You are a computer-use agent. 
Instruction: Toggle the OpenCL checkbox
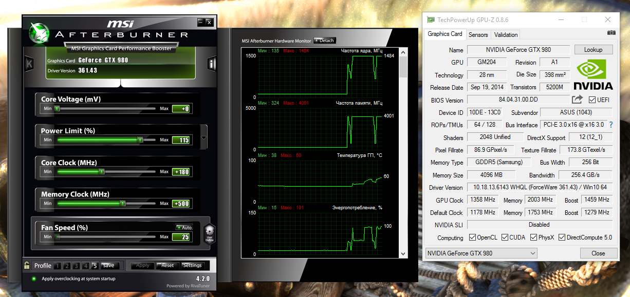tap(473, 237)
